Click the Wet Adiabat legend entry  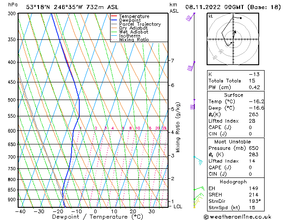click(x=134, y=32)
